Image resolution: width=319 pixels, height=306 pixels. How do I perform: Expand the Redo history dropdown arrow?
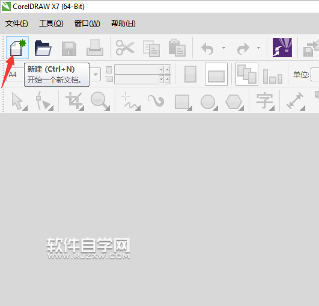click(x=258, y=48)
